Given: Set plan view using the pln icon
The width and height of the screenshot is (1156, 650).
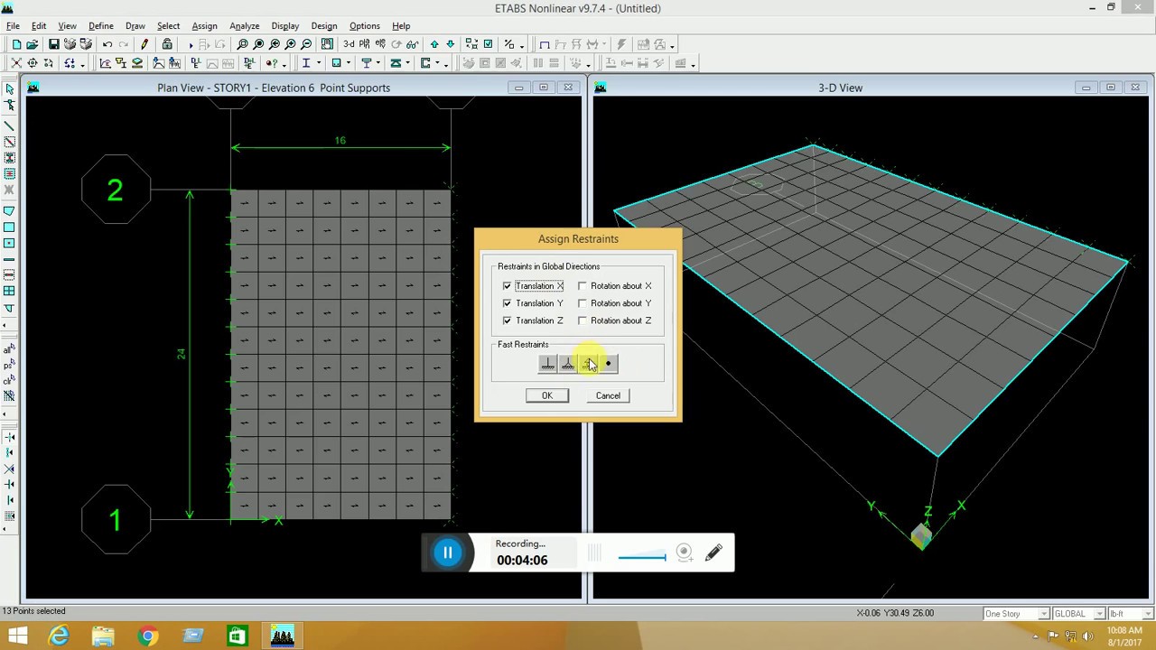Looking at the screenshot, I should click(x=365, y=44).
